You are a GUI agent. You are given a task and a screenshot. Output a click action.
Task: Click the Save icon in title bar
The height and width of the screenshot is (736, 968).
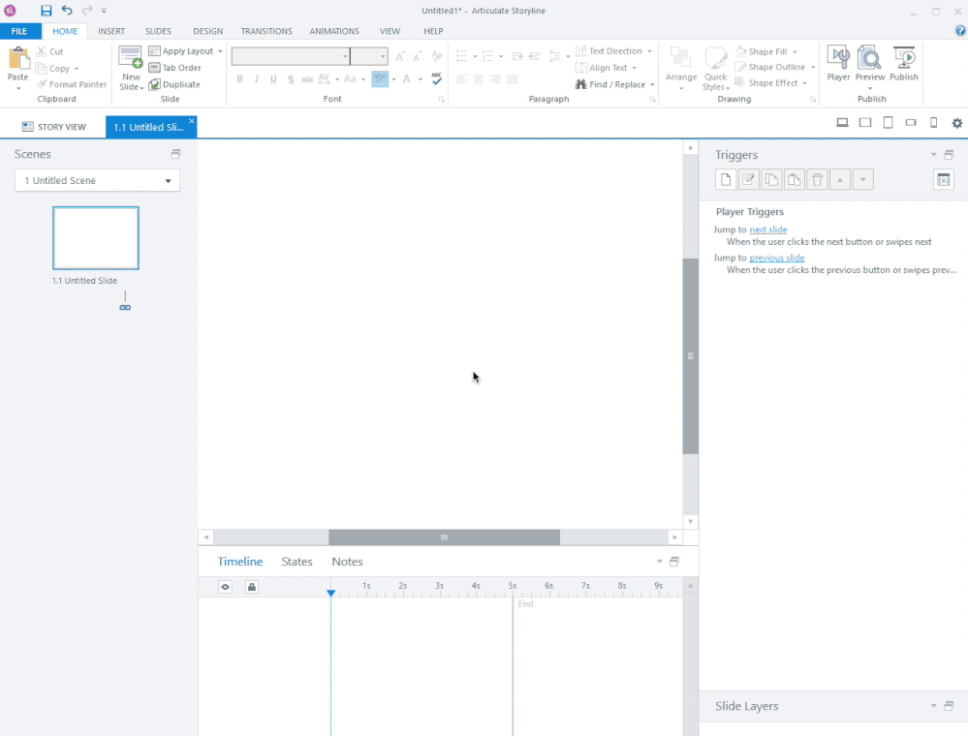click(x=47, y=11)
